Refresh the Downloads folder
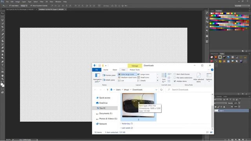This screenshot has height=141, width=251. point(161,90)
